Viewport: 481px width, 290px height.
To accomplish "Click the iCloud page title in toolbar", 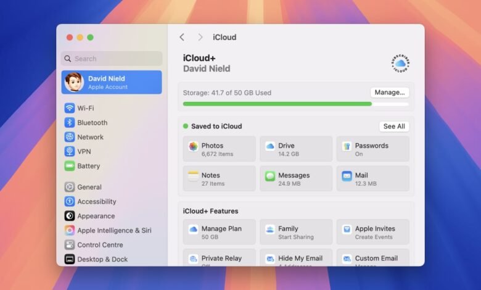I will pos(224,37).
